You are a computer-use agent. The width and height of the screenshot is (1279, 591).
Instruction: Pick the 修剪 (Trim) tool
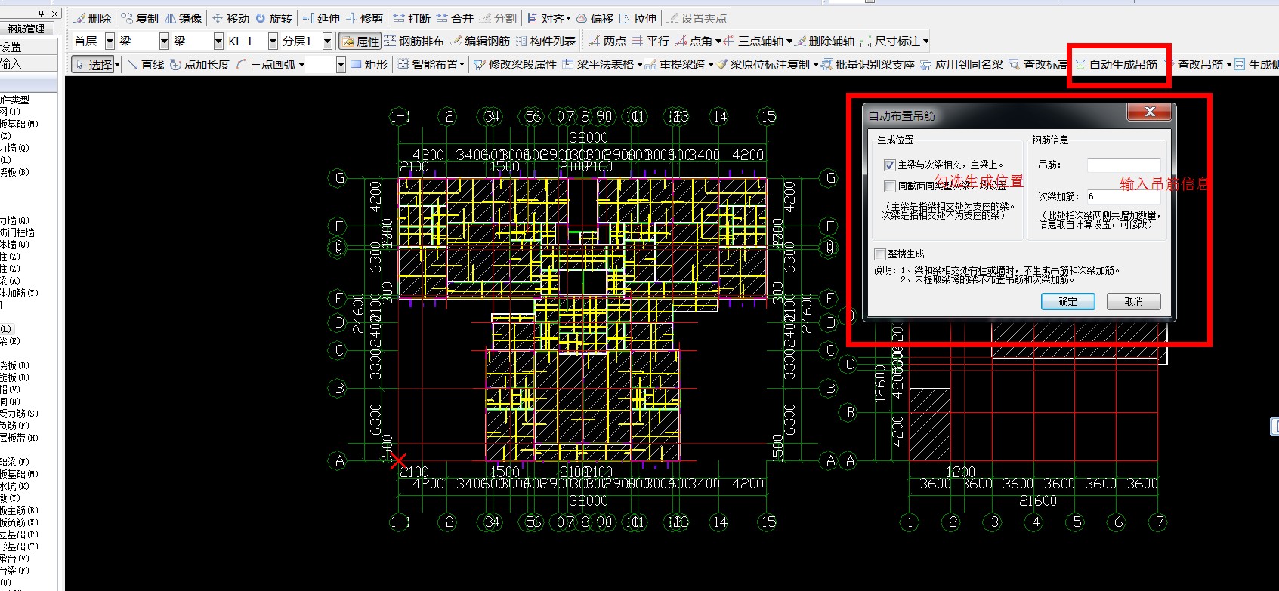click(364, 18)
